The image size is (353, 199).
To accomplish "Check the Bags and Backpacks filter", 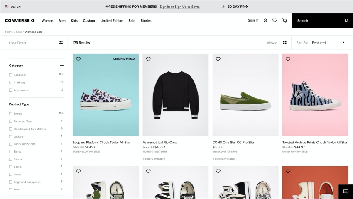I will pyautogui.click(x=10, y=182).
